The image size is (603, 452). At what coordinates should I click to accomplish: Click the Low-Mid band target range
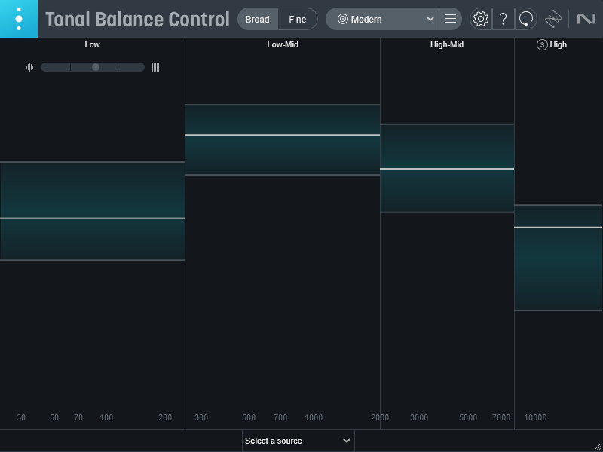tap(283, 139)
